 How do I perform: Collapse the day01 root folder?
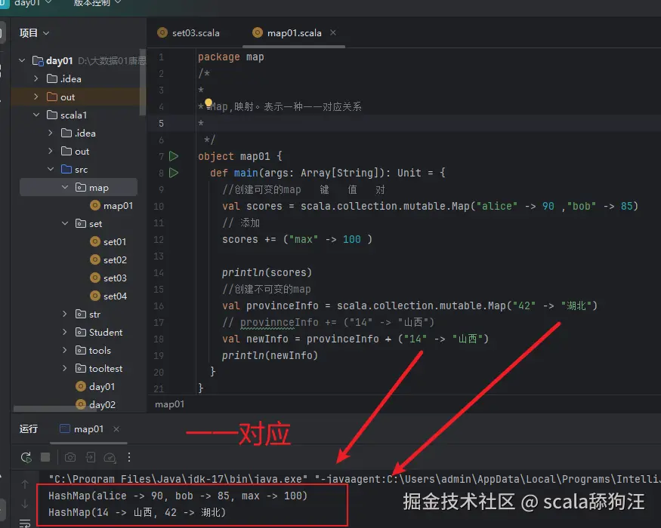pos(22,60)
